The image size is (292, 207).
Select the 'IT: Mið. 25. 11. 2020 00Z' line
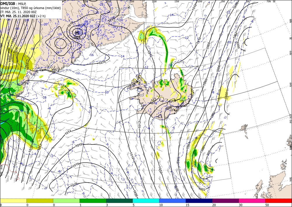(18, 12)
